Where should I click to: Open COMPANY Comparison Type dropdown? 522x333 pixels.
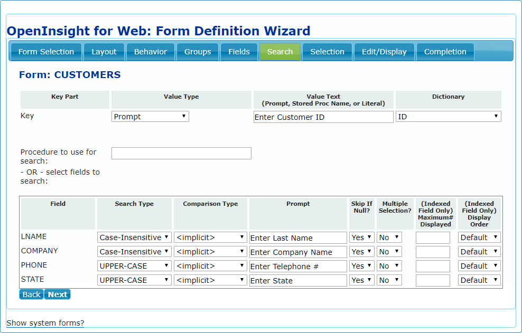tap(210, 252)
